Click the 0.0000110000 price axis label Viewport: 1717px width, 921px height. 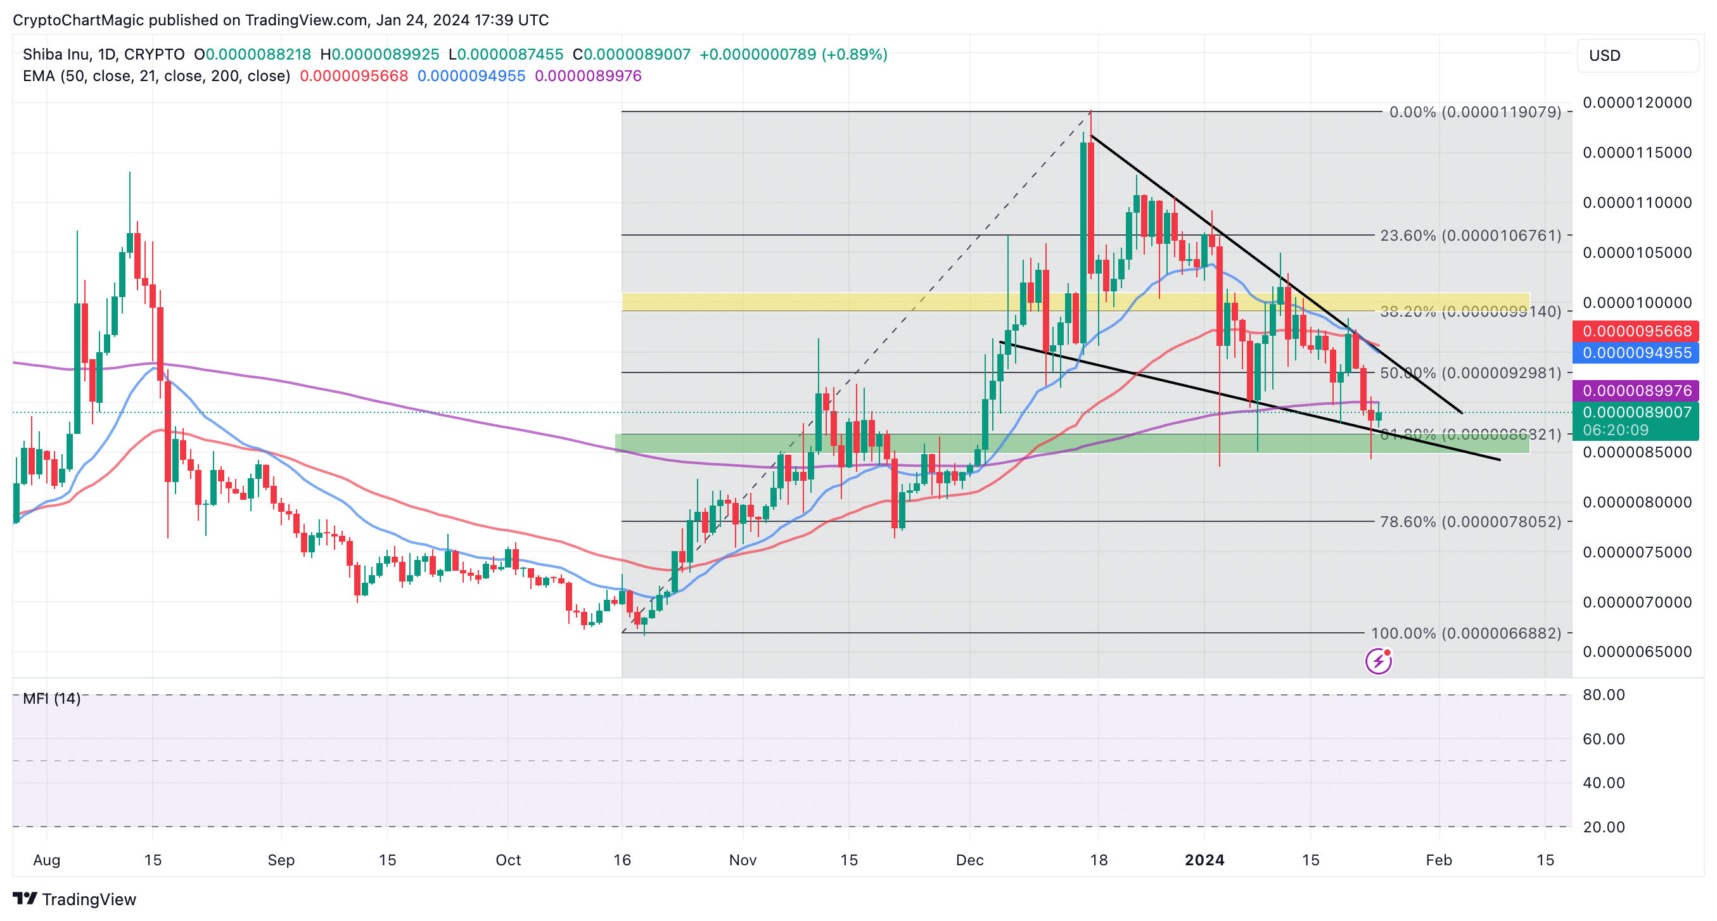point(1637,203)
